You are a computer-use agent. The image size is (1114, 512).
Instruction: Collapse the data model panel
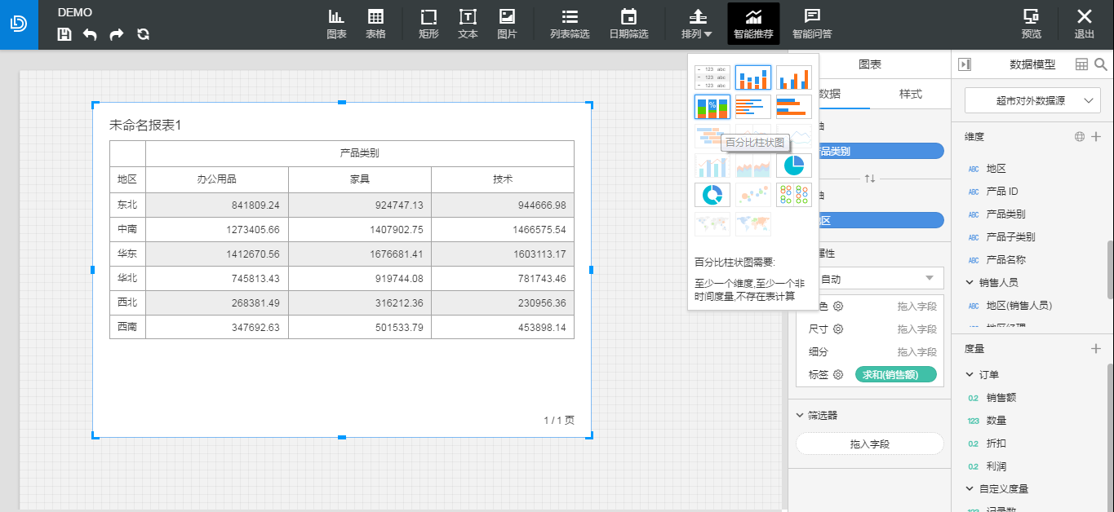coord(965,64)
